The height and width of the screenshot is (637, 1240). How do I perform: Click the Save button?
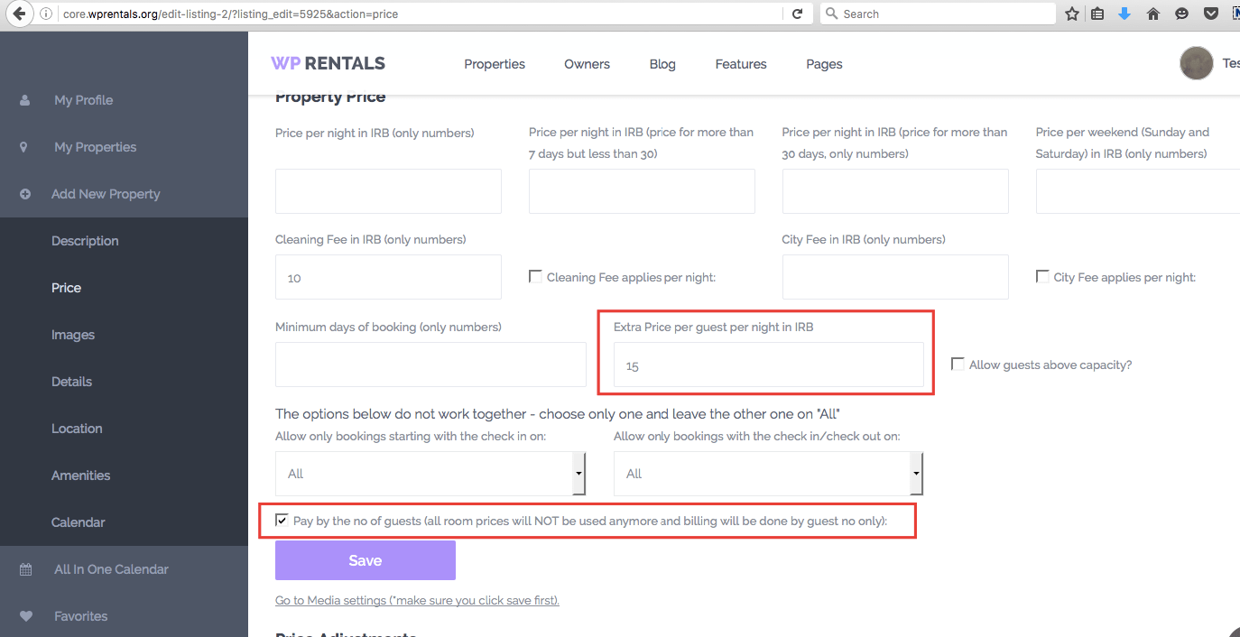pos(365,559)
